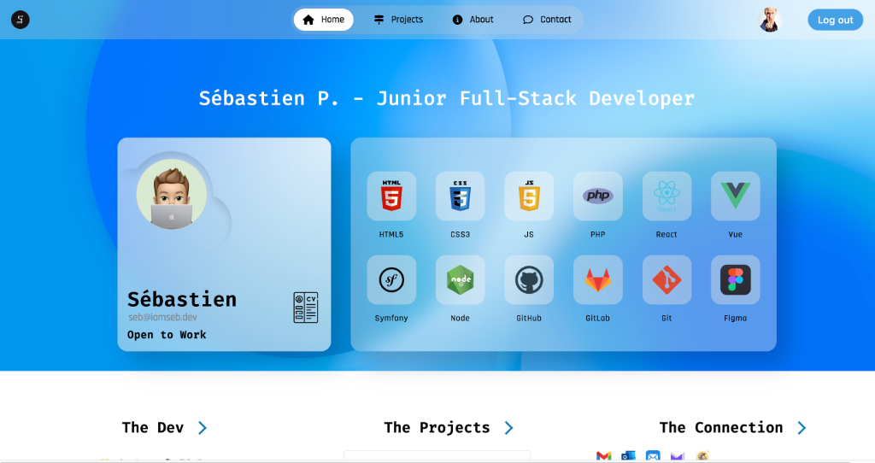Select the React skill icon
The image size is (875, 463).
click(667, 196)
